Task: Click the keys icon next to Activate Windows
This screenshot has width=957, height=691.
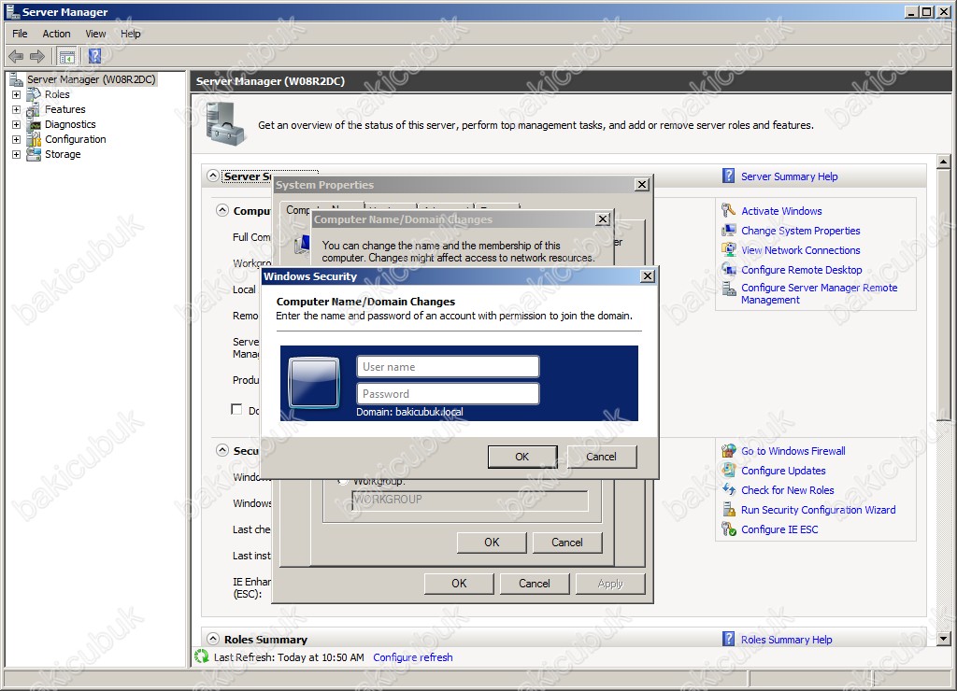Action: [x=728, y=211]
